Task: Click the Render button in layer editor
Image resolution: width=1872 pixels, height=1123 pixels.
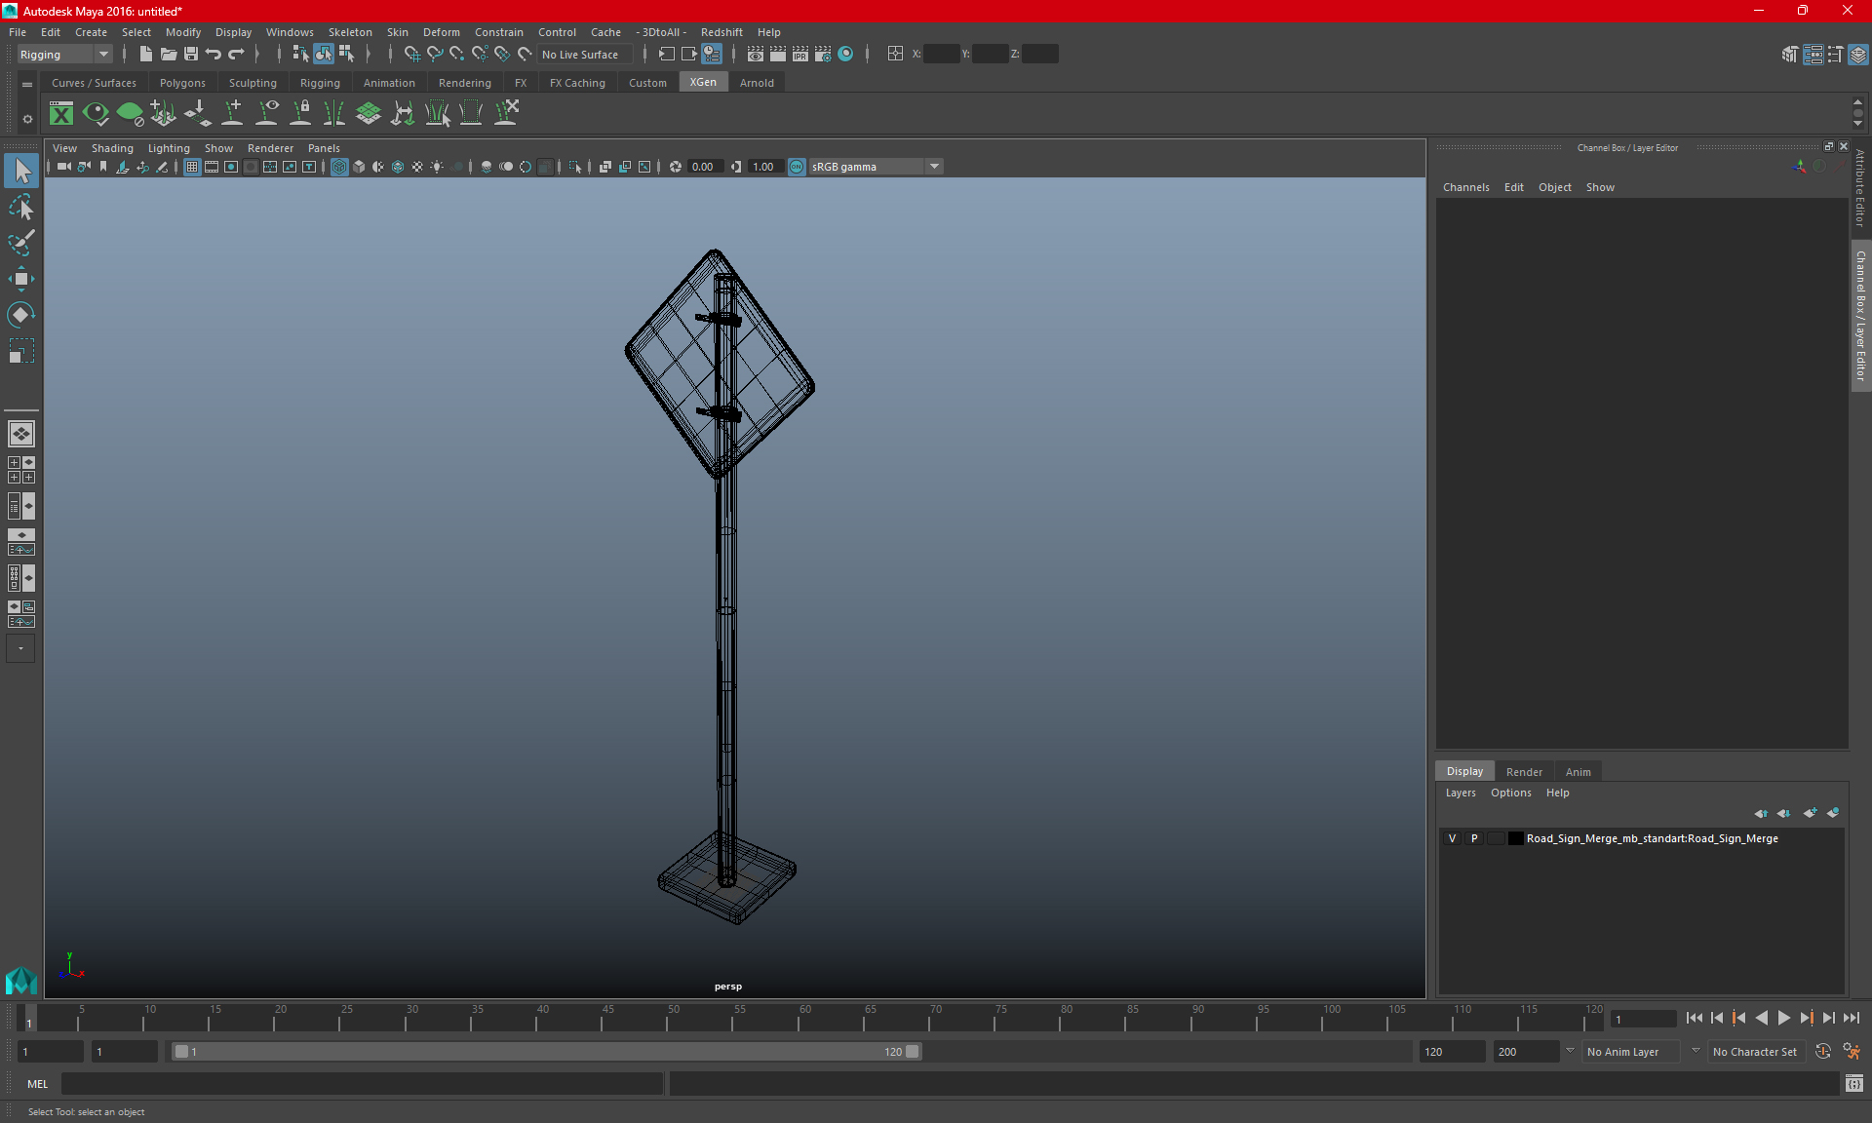Action: pos(1524,770)
